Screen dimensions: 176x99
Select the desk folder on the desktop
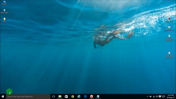[x=4, y=20]
